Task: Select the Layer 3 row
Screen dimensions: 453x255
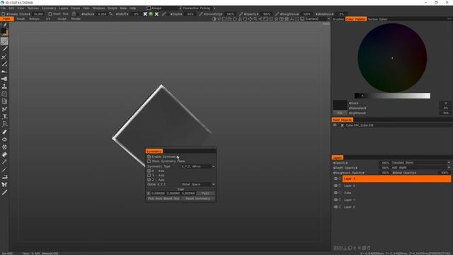Action: pos(396,186)
